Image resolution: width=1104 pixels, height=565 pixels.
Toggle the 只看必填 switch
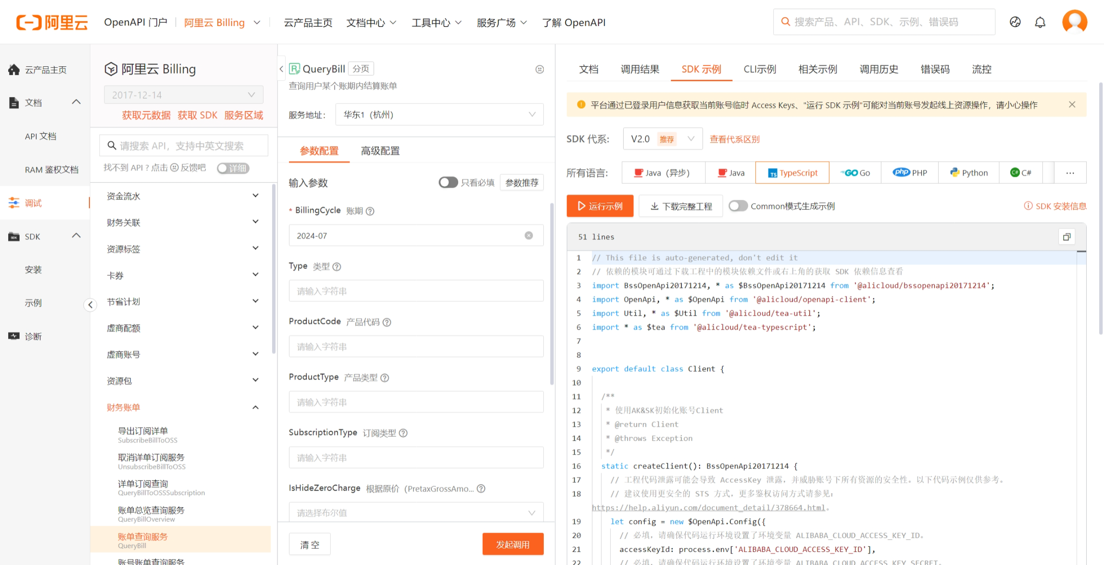click(x=448, y=183)
